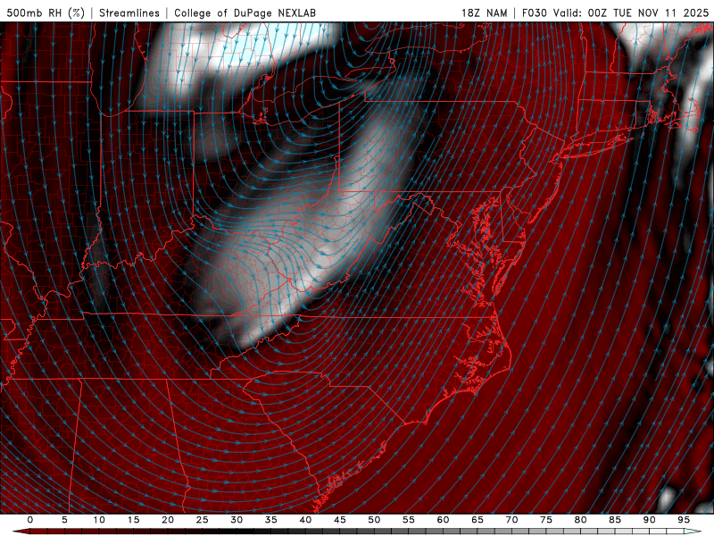
Task: Click the colorbar label "70"
Action: click(511, 520)
